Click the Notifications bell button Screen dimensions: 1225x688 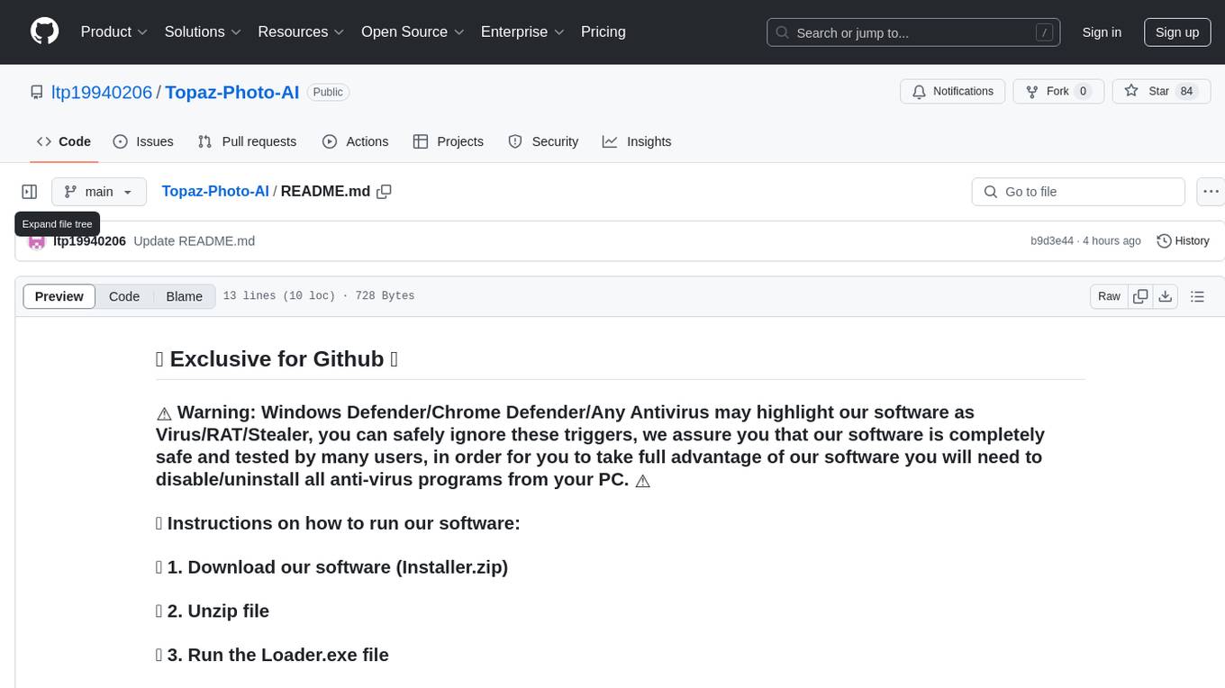point(952,91)
